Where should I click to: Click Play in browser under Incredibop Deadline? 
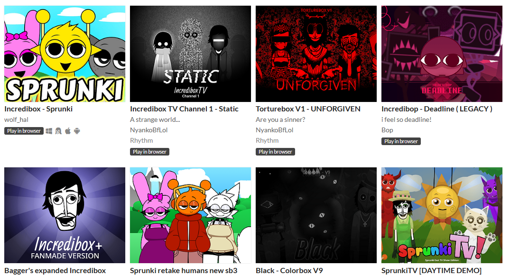[x=401, y=141]
